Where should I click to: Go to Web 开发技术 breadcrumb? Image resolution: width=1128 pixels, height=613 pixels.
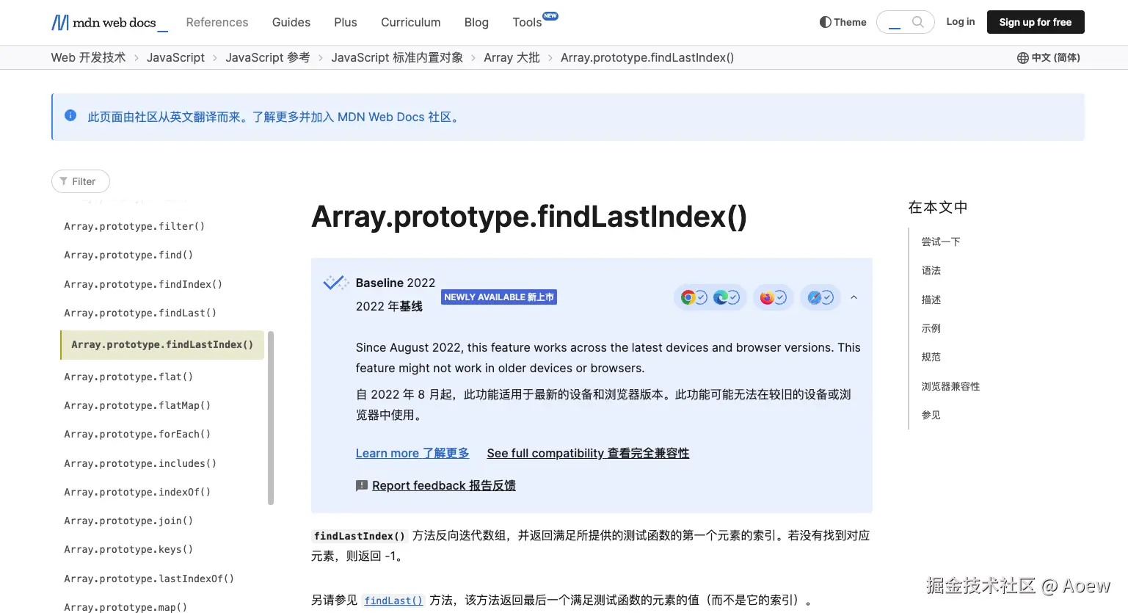pyautogui.click(x=88, y=57)
